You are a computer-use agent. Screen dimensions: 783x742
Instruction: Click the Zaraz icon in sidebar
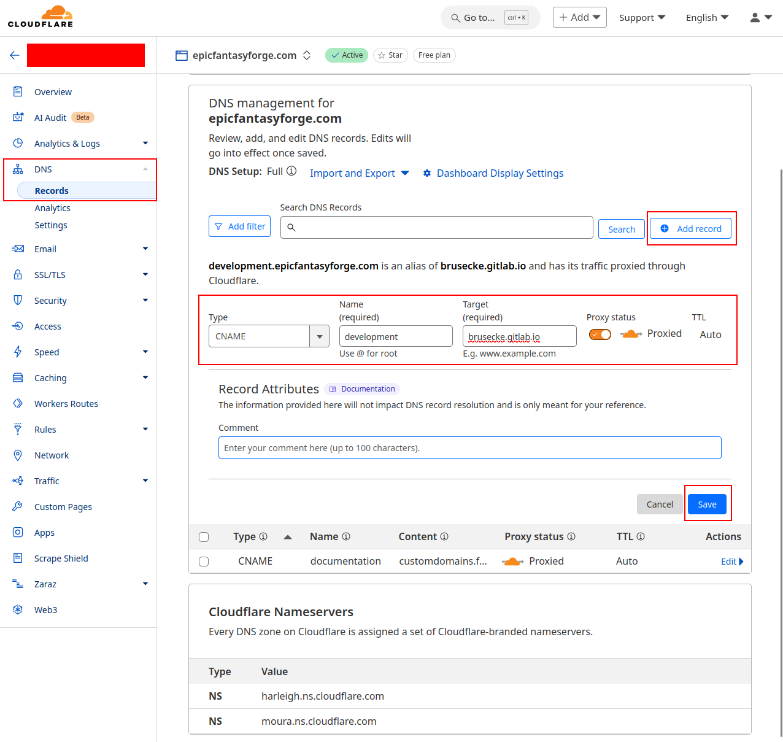tap(18, 584)
